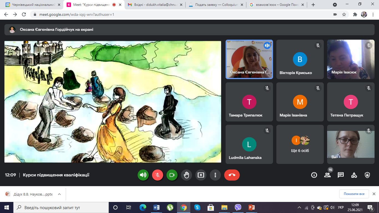This screenshot has width=379, height=213.
Task: Leave the call with the red hang-up button
Action: tap(232, 175)
